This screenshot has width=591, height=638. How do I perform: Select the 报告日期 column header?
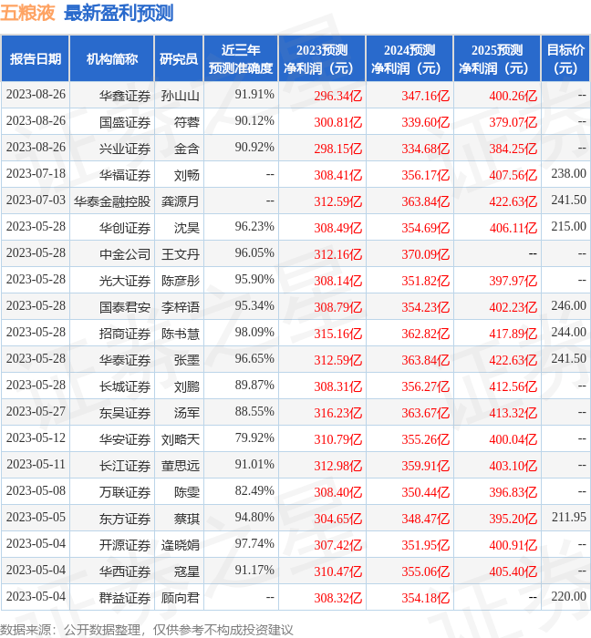[36, 59]
